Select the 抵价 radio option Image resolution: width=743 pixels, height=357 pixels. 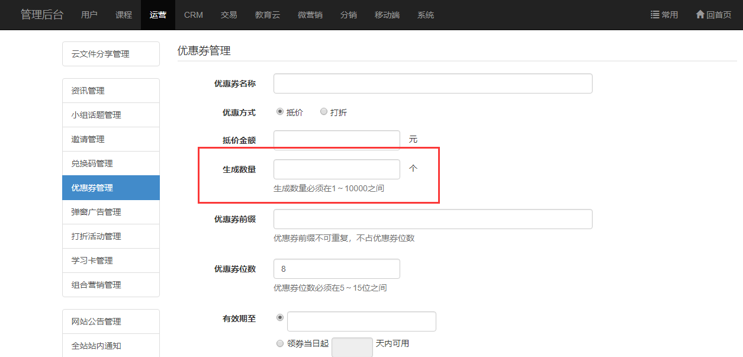[280, 111]
